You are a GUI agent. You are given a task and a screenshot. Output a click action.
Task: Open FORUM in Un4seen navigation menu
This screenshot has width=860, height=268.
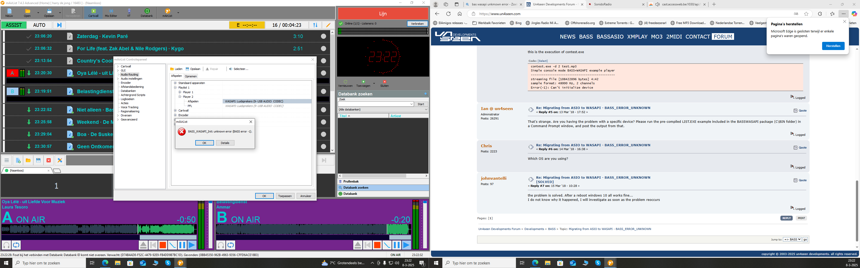pyautogui.click(x=723, y=36)
